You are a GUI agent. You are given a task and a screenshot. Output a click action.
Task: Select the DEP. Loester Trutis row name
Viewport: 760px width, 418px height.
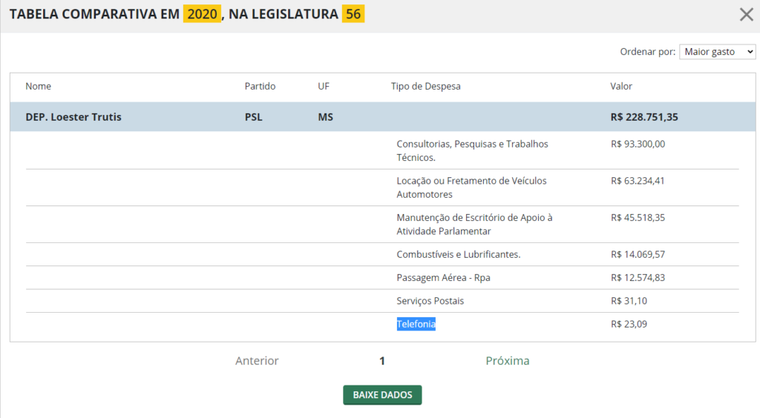click(73, 117)
